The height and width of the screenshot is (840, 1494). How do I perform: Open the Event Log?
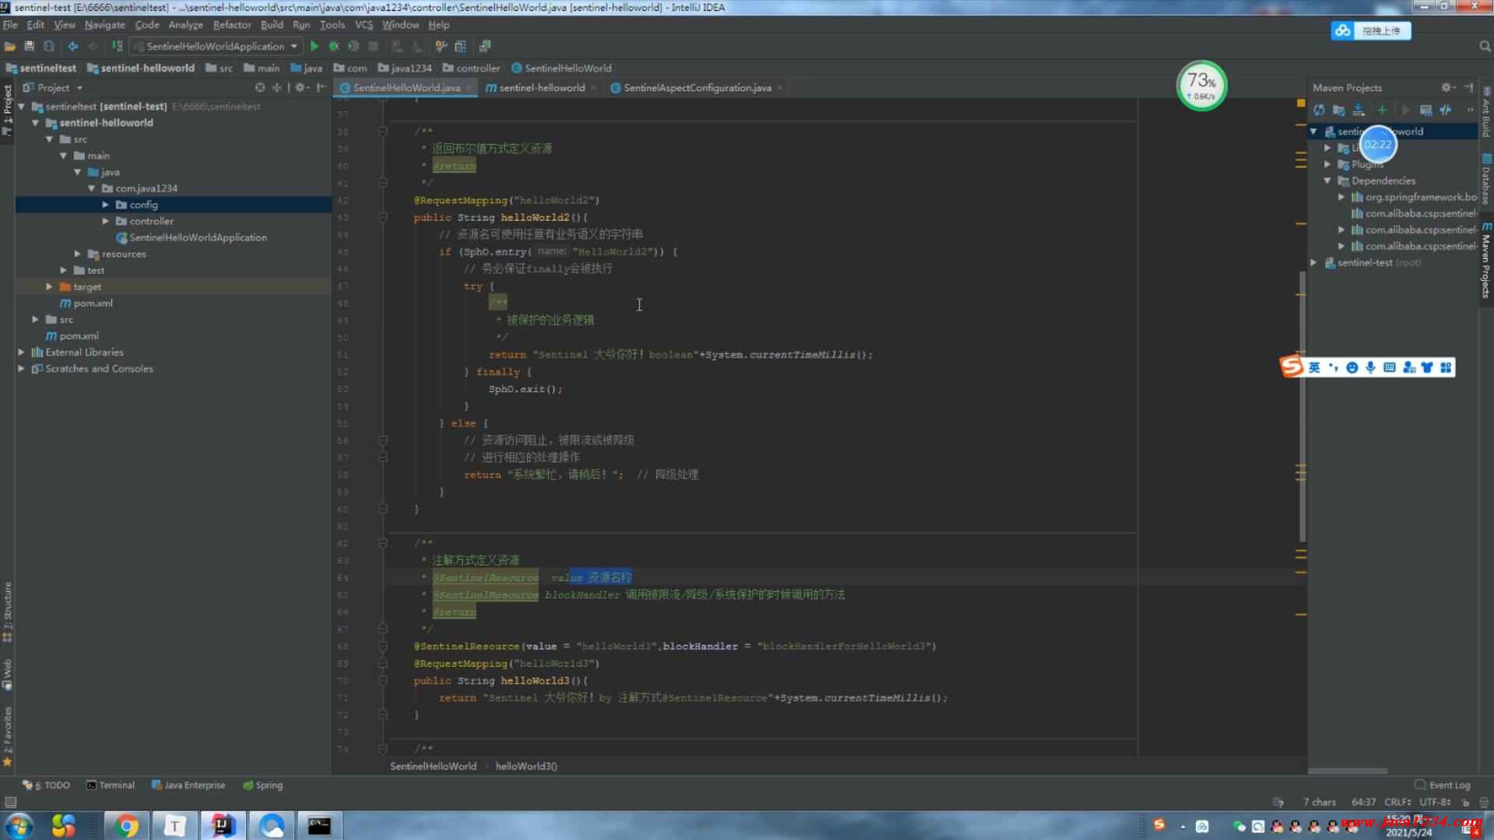[1443, 786]
